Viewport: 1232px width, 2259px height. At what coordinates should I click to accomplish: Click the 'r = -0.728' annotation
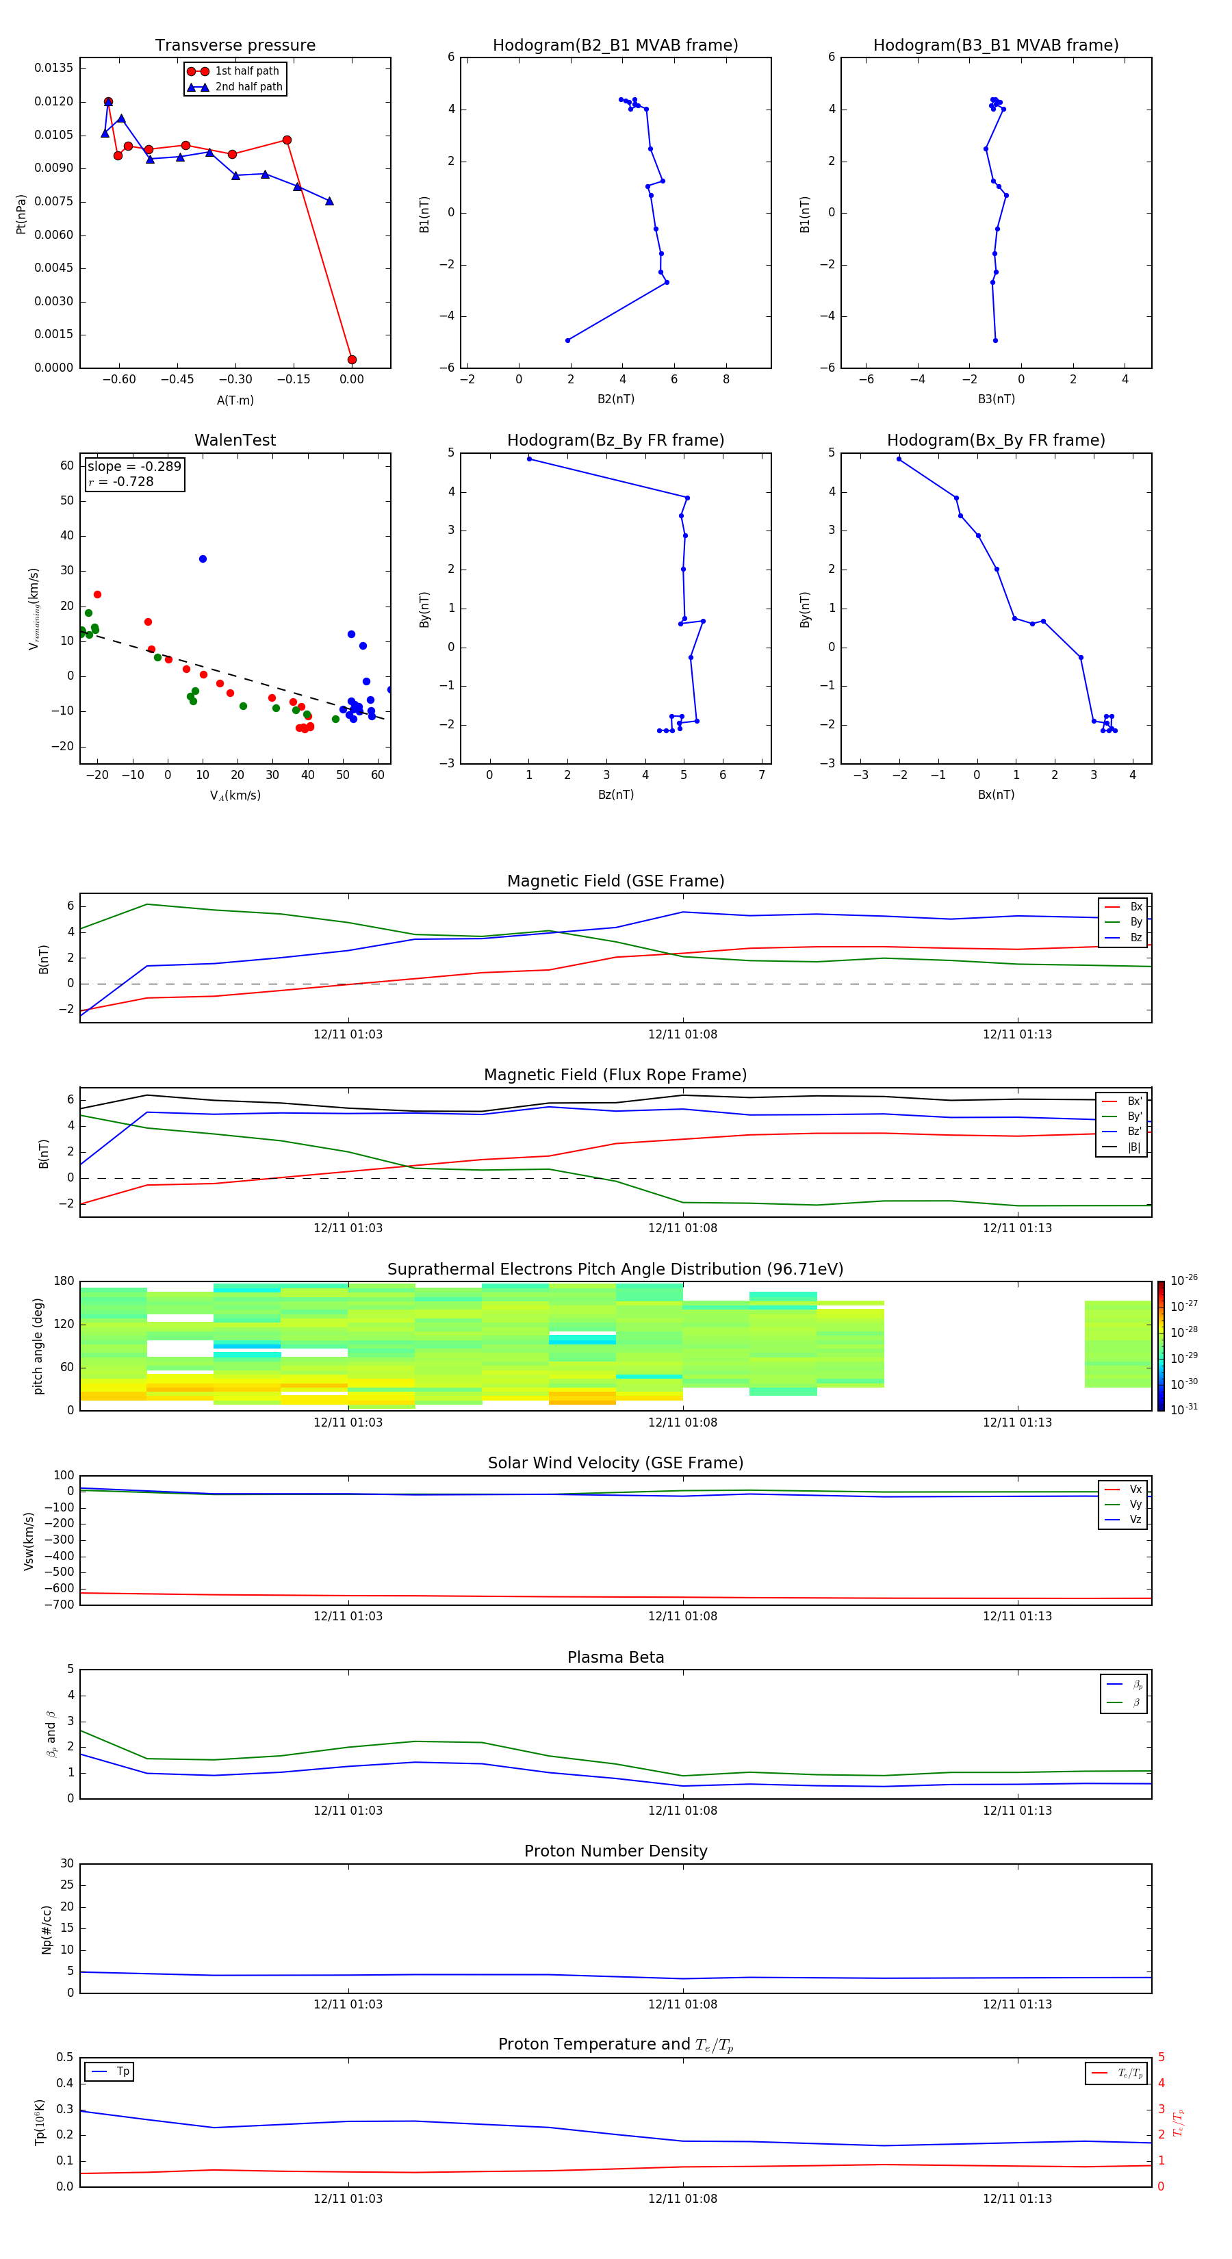[x=121, y=481]
